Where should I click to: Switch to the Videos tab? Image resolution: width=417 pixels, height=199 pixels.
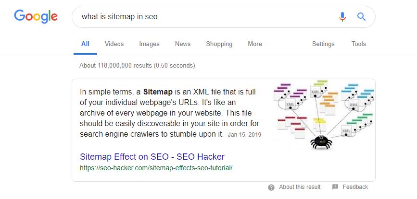point(114,44)
